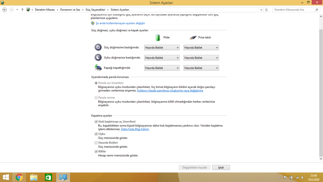Restore down the Sistem Ayarları window

coord(308,3)
